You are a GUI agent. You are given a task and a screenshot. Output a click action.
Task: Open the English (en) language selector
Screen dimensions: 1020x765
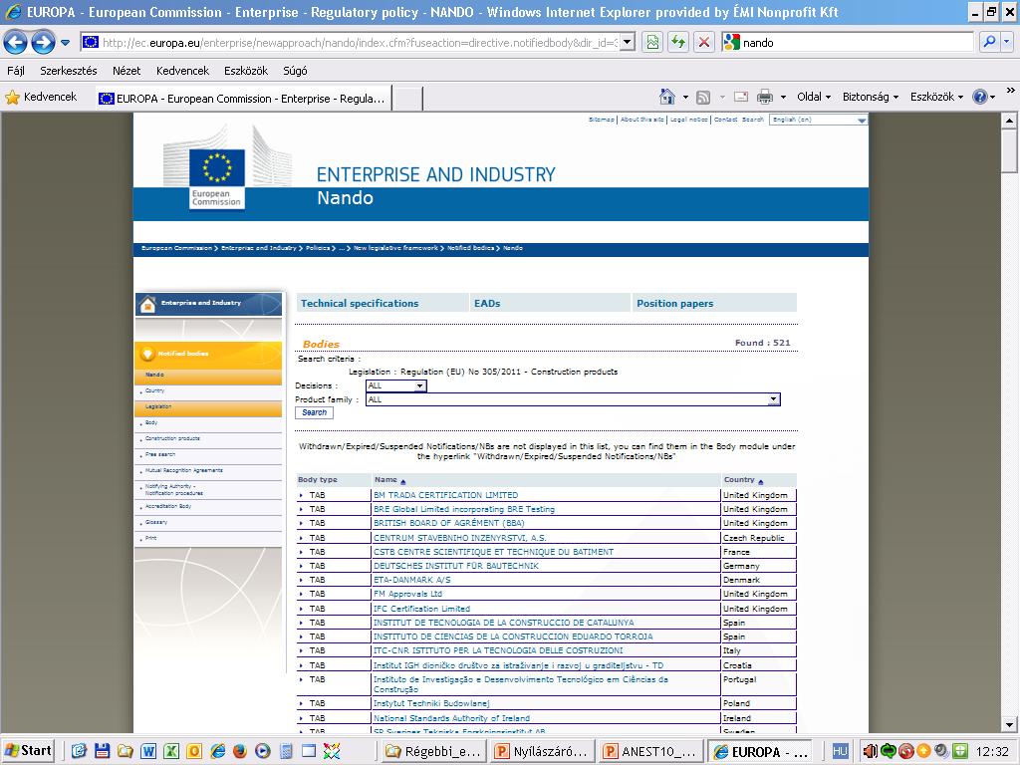(x=819, y=120)
